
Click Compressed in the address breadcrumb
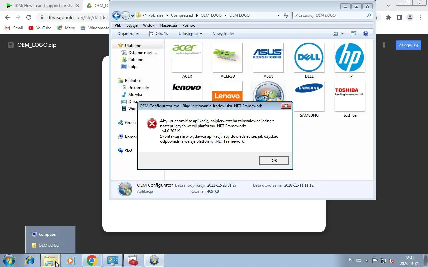click(x=182, y=15)
